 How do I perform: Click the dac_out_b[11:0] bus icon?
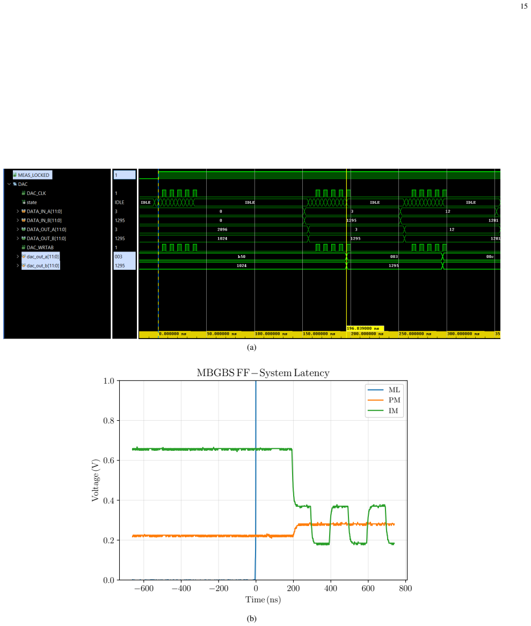point(24,265)
